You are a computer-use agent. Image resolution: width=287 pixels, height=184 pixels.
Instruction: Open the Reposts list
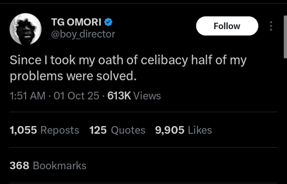pos(60,130)
